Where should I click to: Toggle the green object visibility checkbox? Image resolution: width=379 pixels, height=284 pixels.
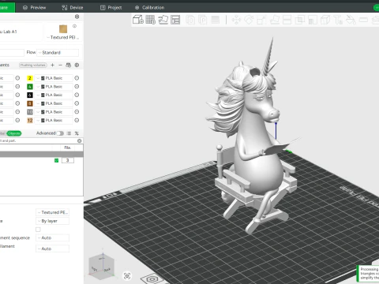pos(56,160)
